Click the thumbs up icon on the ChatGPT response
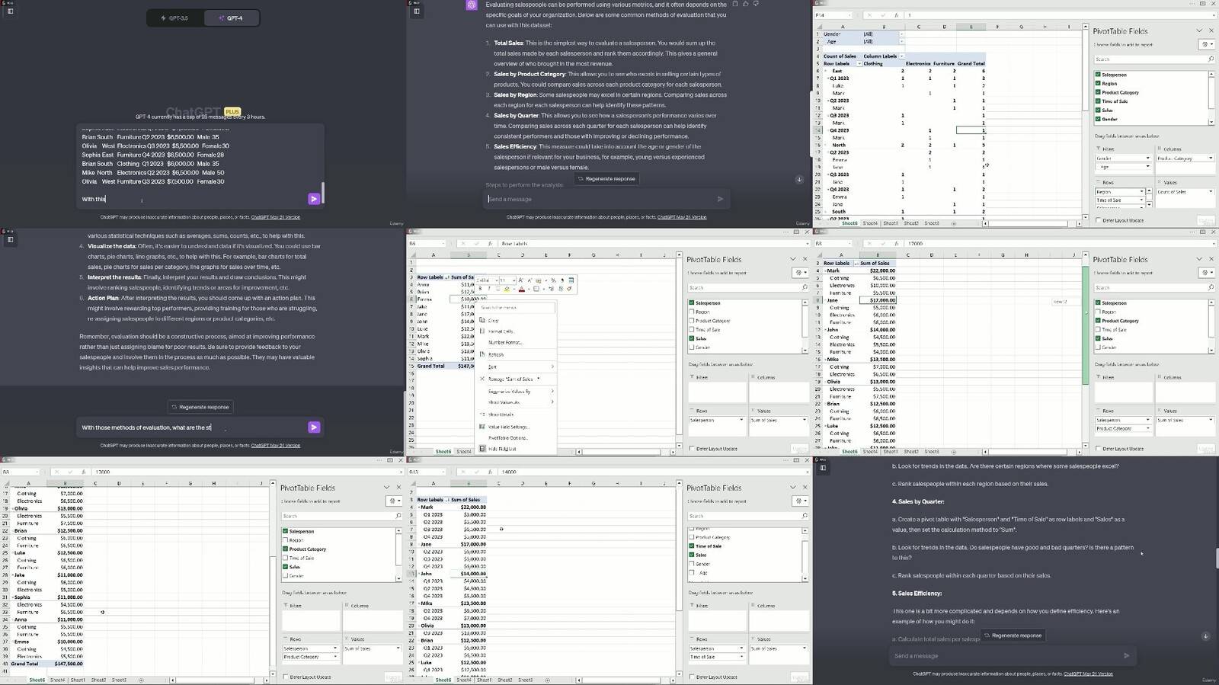 (x=744, y=4)
